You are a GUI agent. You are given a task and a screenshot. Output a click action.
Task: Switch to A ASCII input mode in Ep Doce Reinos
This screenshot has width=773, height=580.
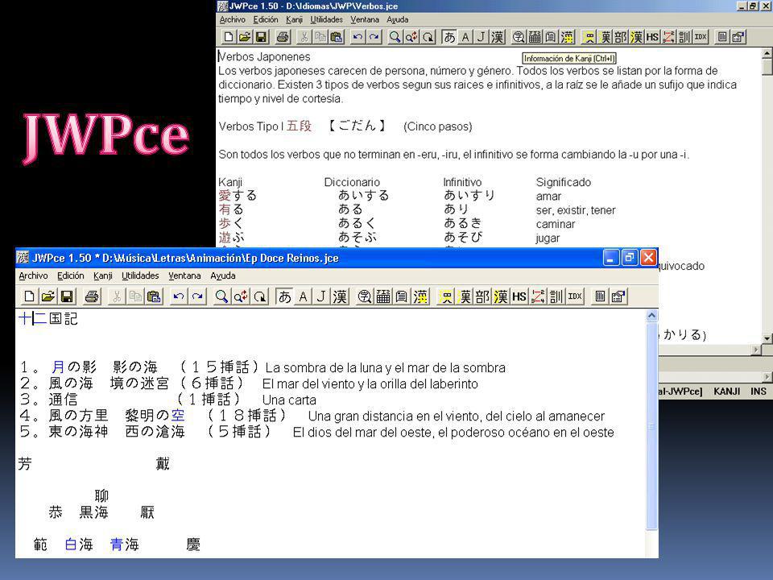click(x=303, y=296)
